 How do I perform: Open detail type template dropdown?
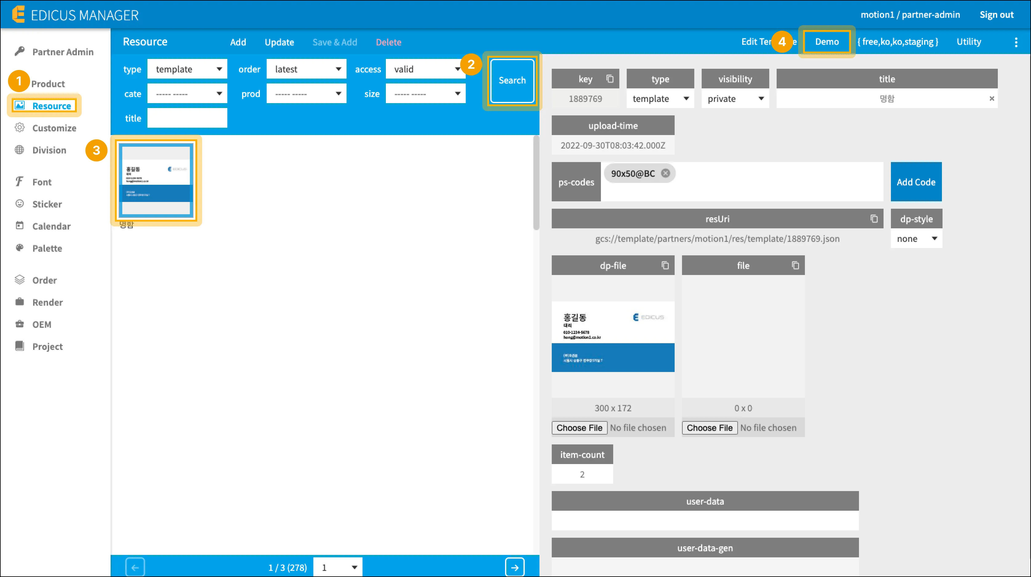pos(661,98)
